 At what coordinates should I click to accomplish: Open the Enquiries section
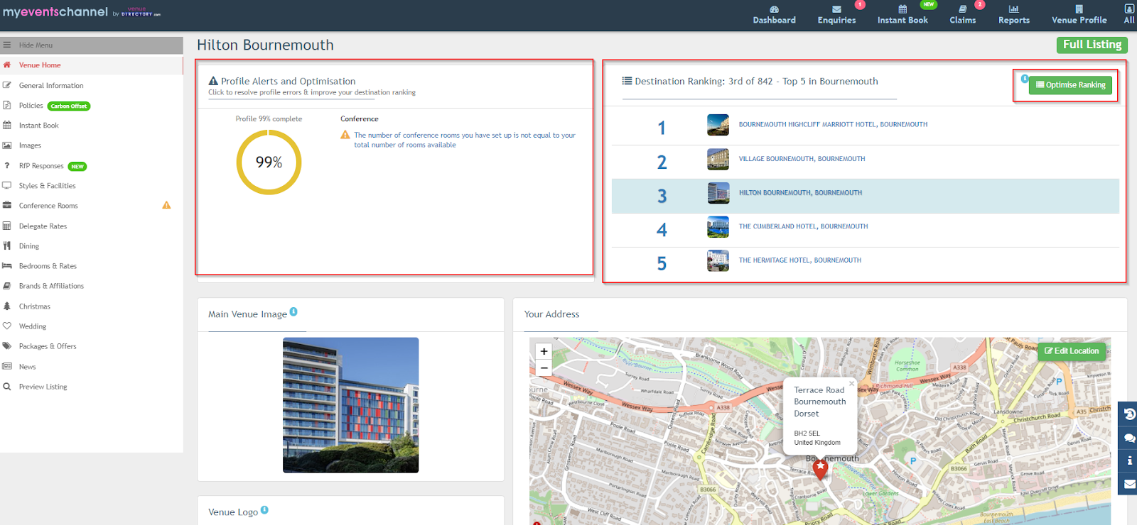836,15
